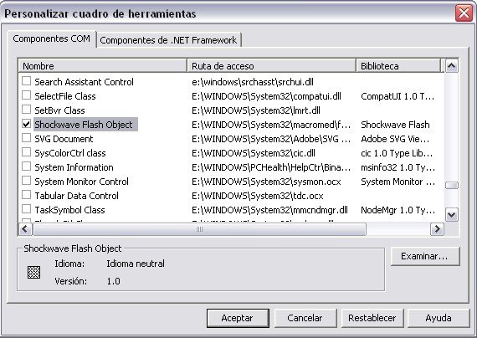The width and height of the screenshot is (477, 338).
Task: Click the horizontal scrollbar thumb
Action: click(x=199, y=229)
